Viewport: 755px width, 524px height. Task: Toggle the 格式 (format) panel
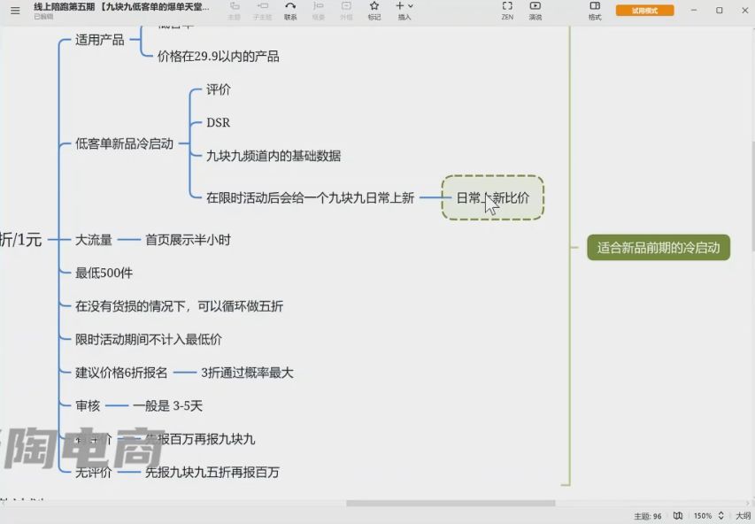[x=595, y=10]
